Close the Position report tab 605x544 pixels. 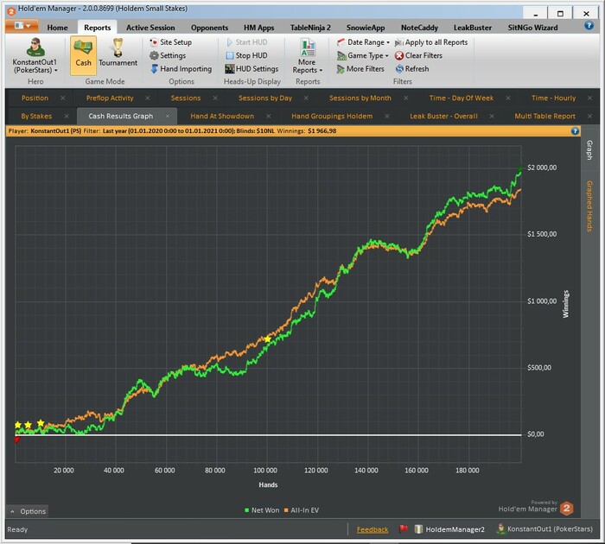[62, 98]
